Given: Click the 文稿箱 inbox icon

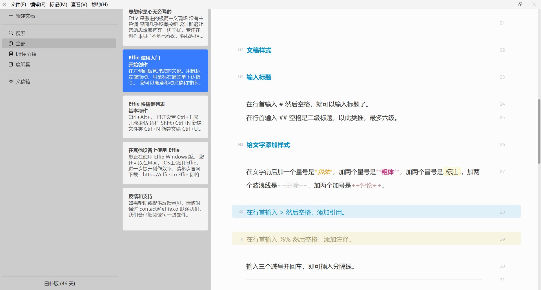Looking at the screenshot, I should (11, 81).
